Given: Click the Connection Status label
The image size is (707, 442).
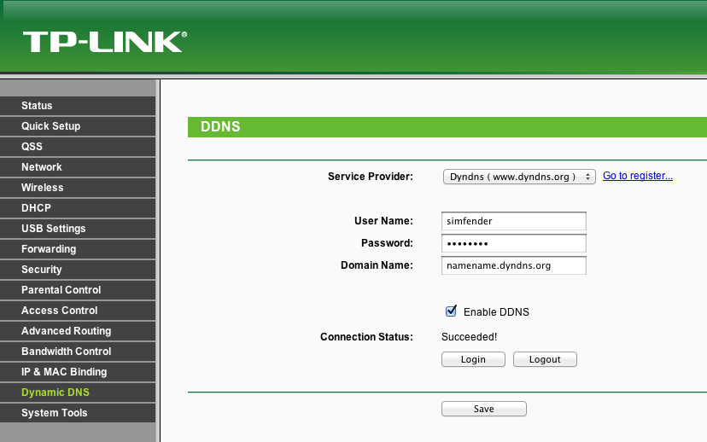Looking at the screenshot, I should (366, 337).
